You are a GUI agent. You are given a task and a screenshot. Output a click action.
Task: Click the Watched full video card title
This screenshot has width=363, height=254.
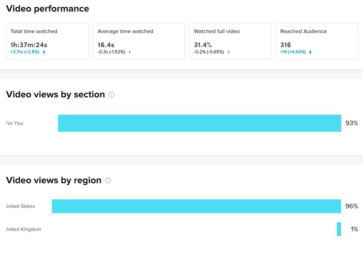click(217, 31)
